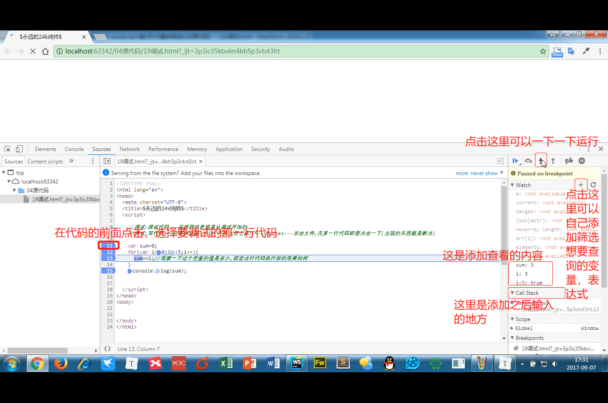
Task: Click the debugger sidebar vertical scrollbar
Action: point(604,230)
